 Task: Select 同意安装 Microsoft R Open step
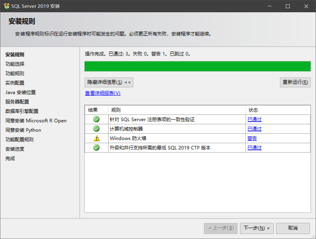[x=36, y=121]
